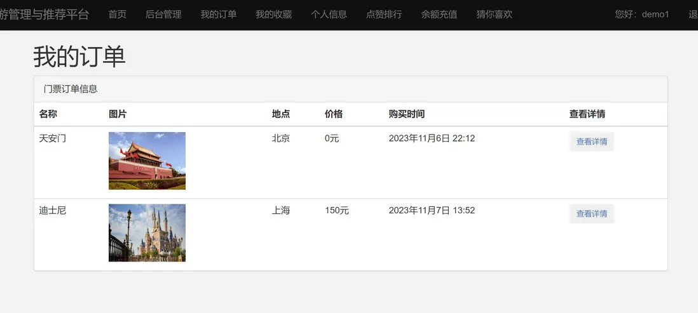Click the 天安门 ticket photo thumbnail

coord(147,161)
